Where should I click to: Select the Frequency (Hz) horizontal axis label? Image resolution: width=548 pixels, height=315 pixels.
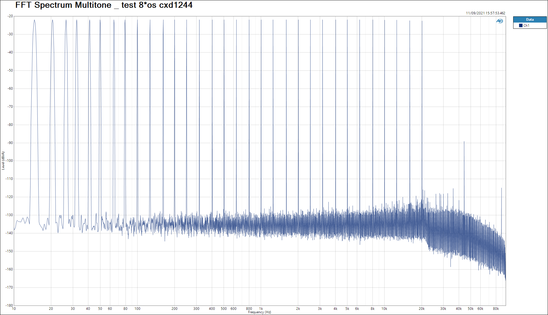(x=259, y=312)
